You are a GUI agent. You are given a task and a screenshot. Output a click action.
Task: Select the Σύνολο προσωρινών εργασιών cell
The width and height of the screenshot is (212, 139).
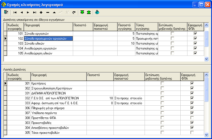tap(48, 39)
